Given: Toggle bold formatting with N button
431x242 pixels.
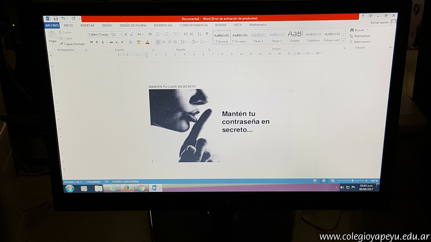Looking at the screenshot, I should click(91, 42).
